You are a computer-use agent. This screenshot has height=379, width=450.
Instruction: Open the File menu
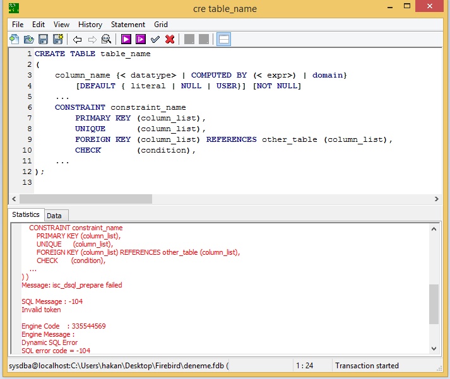tap(18, 25)
